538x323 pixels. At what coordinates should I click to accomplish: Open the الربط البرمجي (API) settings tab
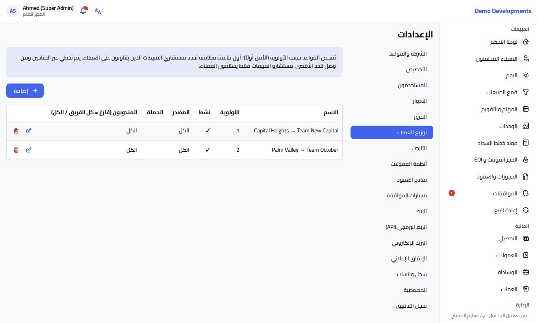pos(392,227)
